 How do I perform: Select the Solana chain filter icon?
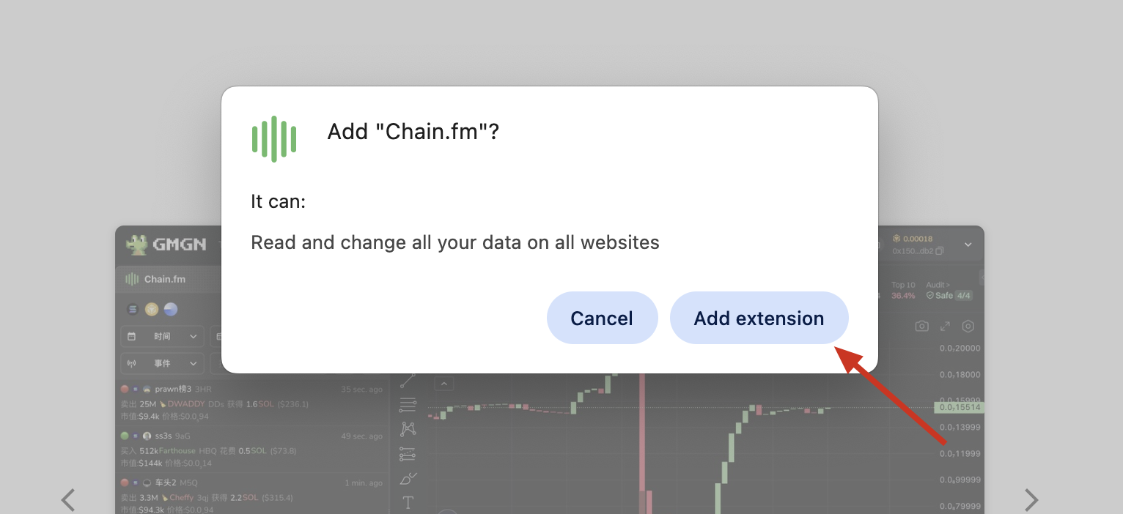point(133,309)
